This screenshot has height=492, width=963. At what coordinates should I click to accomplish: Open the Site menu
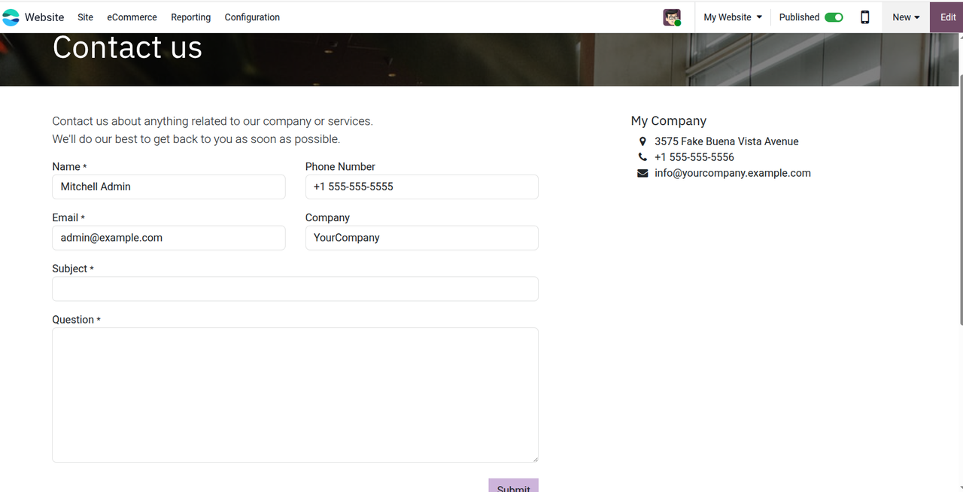(x=86, y=17)
